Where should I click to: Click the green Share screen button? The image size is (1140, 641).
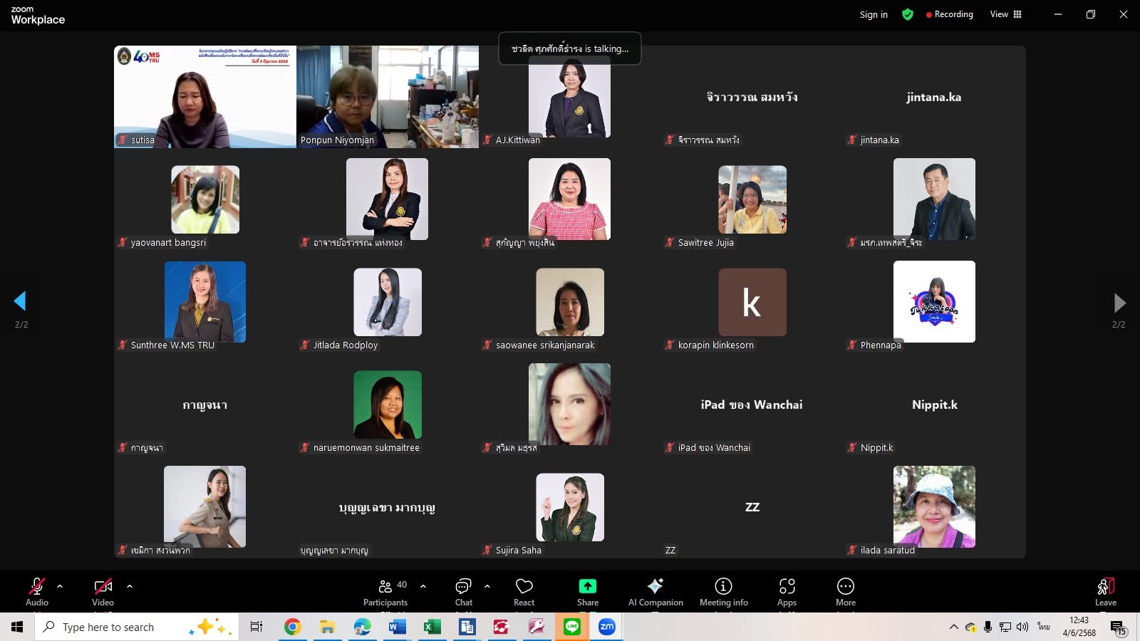587,592
